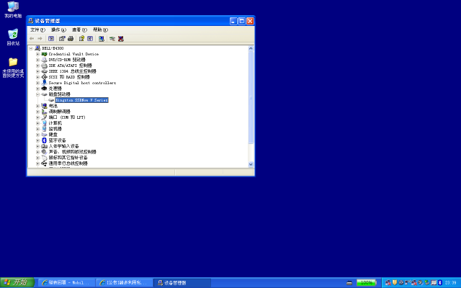Switch to first Internet Explorer taskbar window
The image size is (461, 288).
pos(66,283)
